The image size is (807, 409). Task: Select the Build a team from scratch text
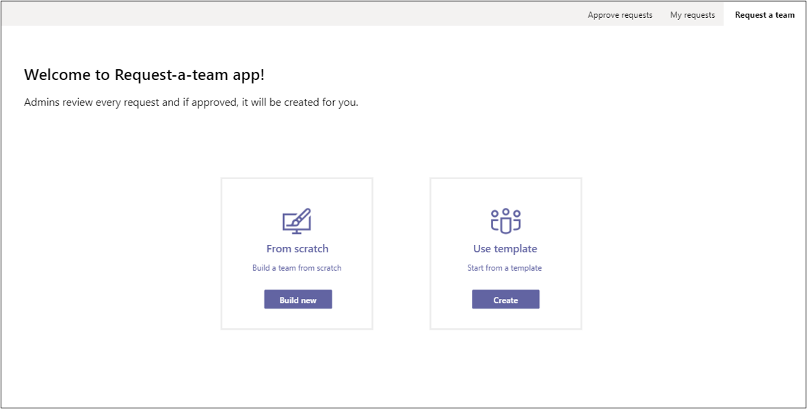(x=297, y=267)
